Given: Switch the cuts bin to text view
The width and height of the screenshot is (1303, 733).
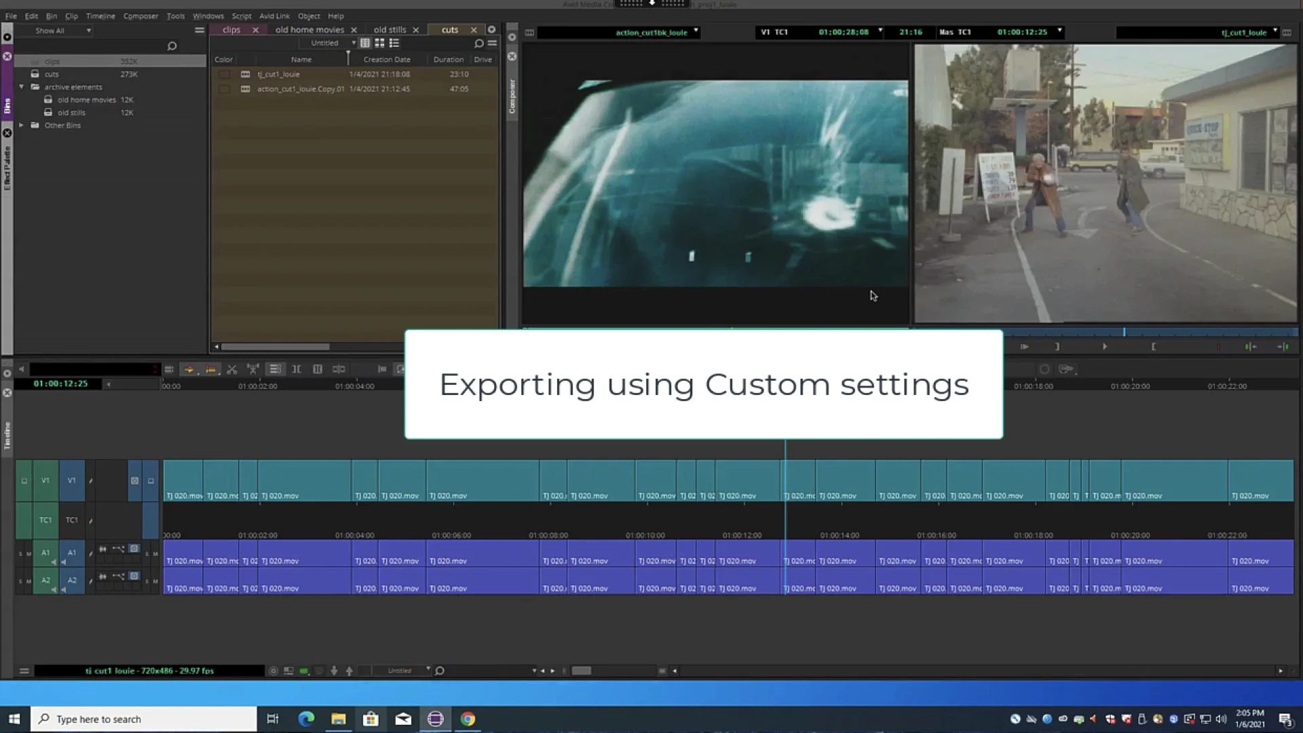Looking at the screenshot, I should pos(365,43).
